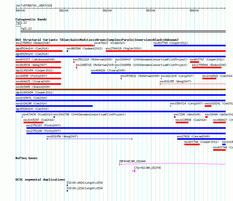
Task: Click nsv464625 (Itsara2009) label
Action: coord(33,82)
